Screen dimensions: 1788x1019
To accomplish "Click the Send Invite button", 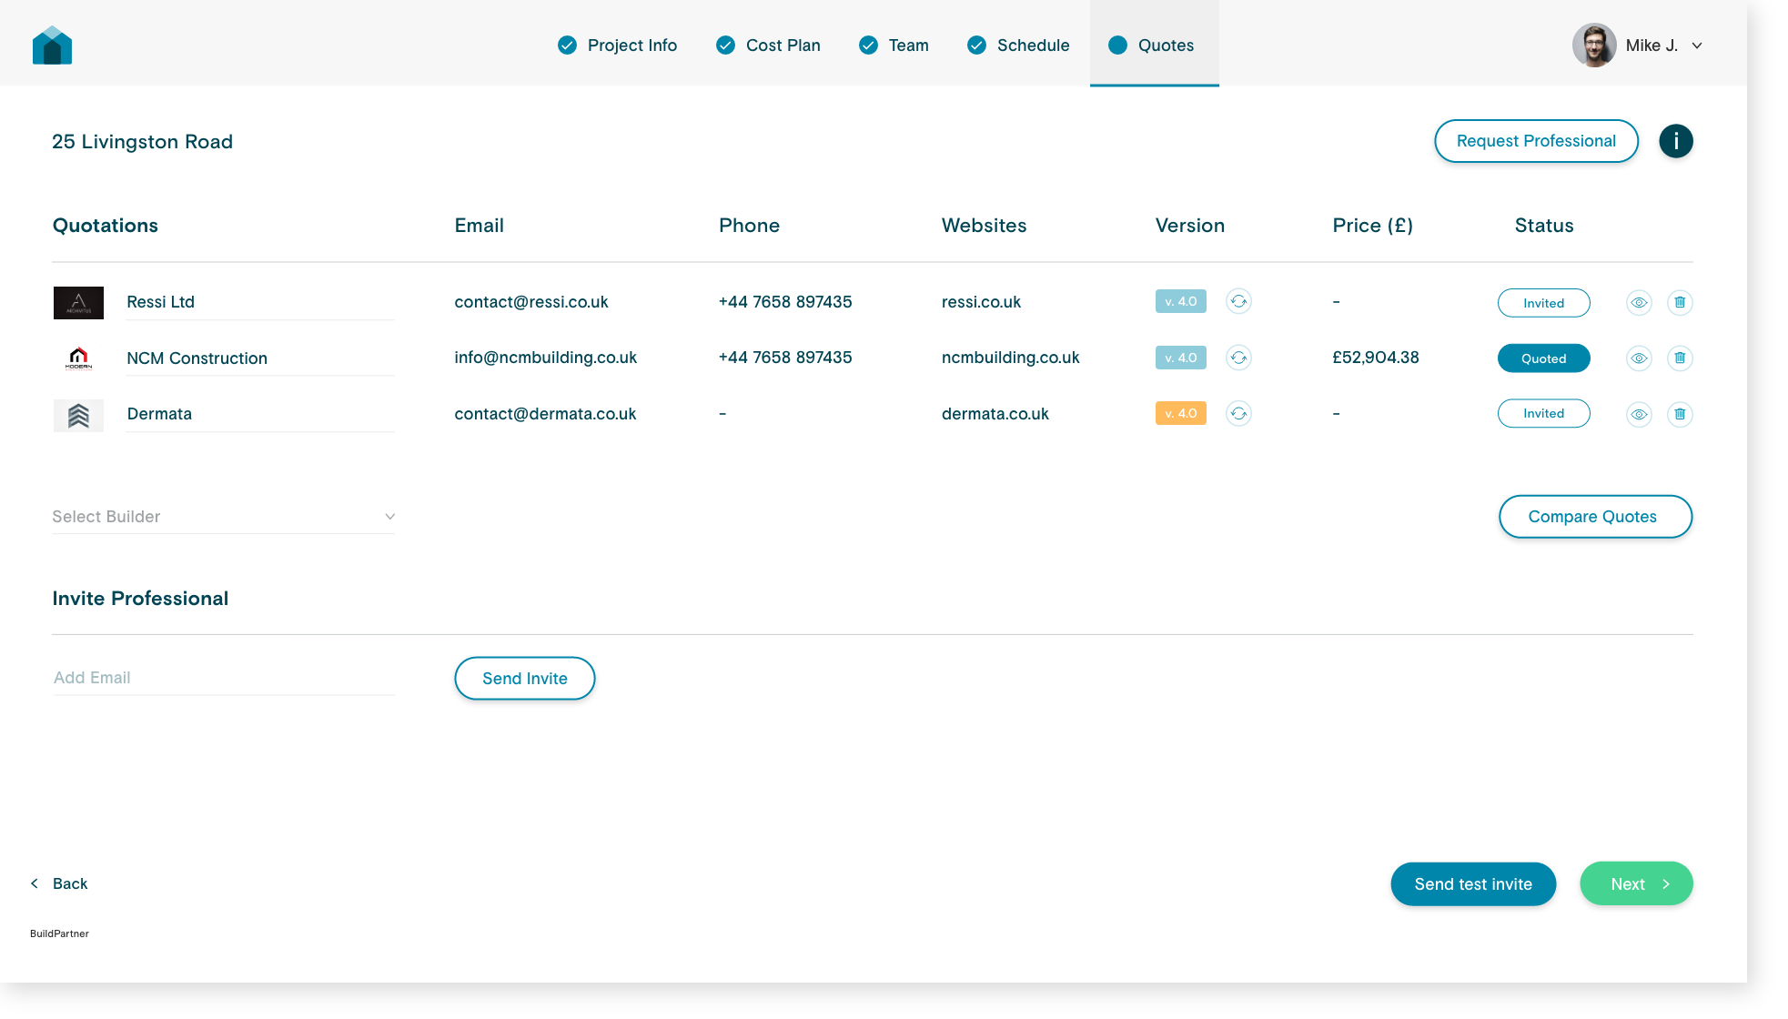I will click(x=524, y=679).
